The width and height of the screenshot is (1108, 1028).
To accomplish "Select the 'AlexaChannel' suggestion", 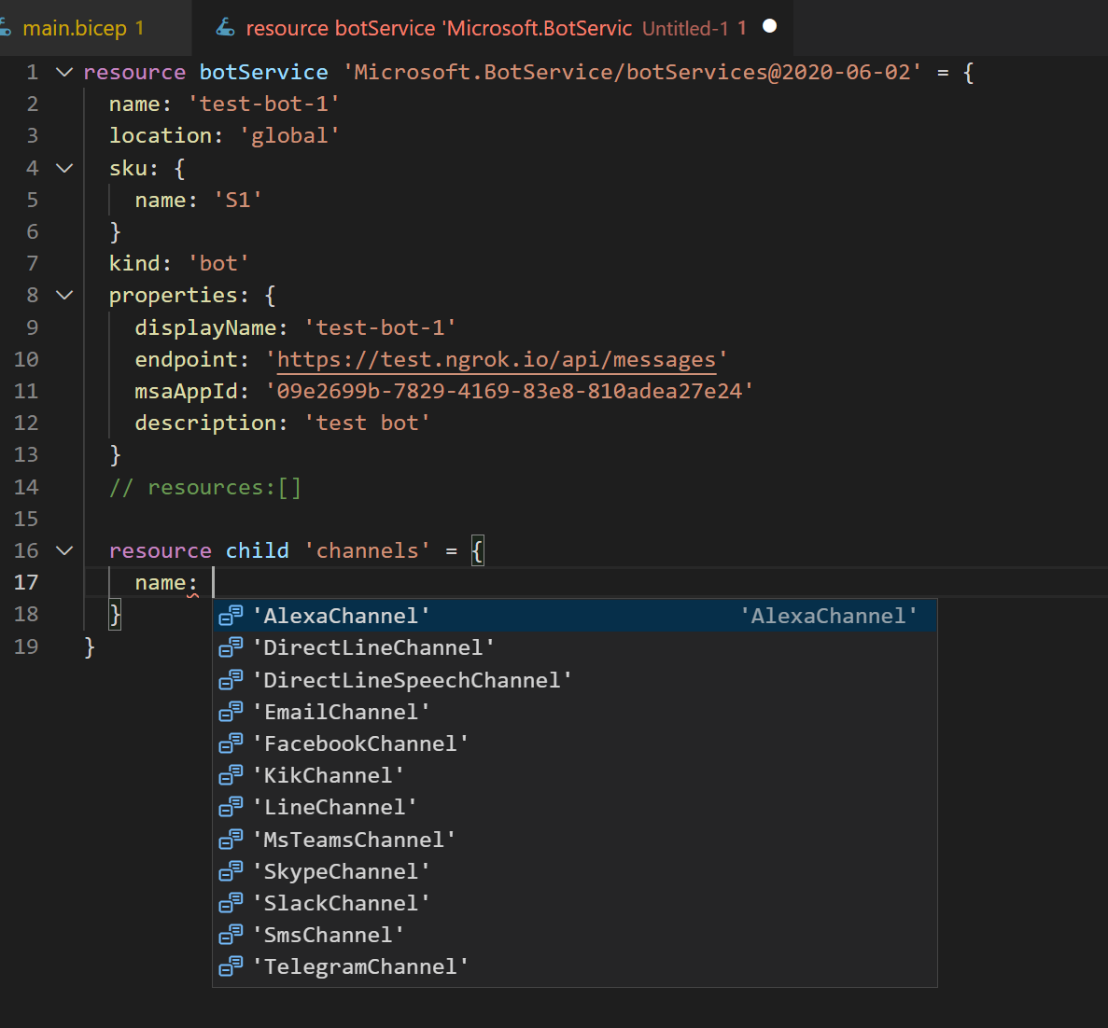I will [x=574, y=616].
